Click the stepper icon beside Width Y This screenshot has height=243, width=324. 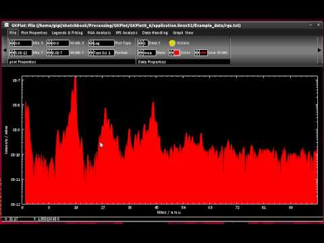coord(49,53)
